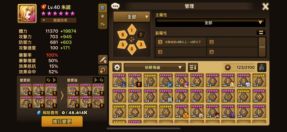Open the rune bag with blue gem icon
This screenshot has width=287, height=132.
(x=262, y=67)
